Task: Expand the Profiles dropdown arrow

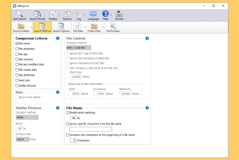Action: [x=59, y=15]
